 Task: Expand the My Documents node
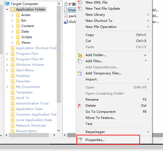(x=7, y=87)
